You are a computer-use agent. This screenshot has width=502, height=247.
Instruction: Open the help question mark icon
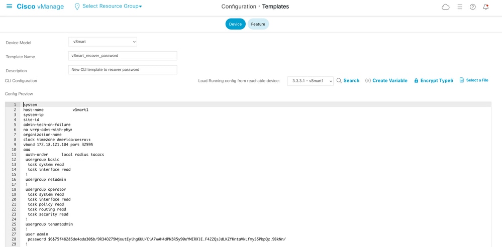(472, 7)
